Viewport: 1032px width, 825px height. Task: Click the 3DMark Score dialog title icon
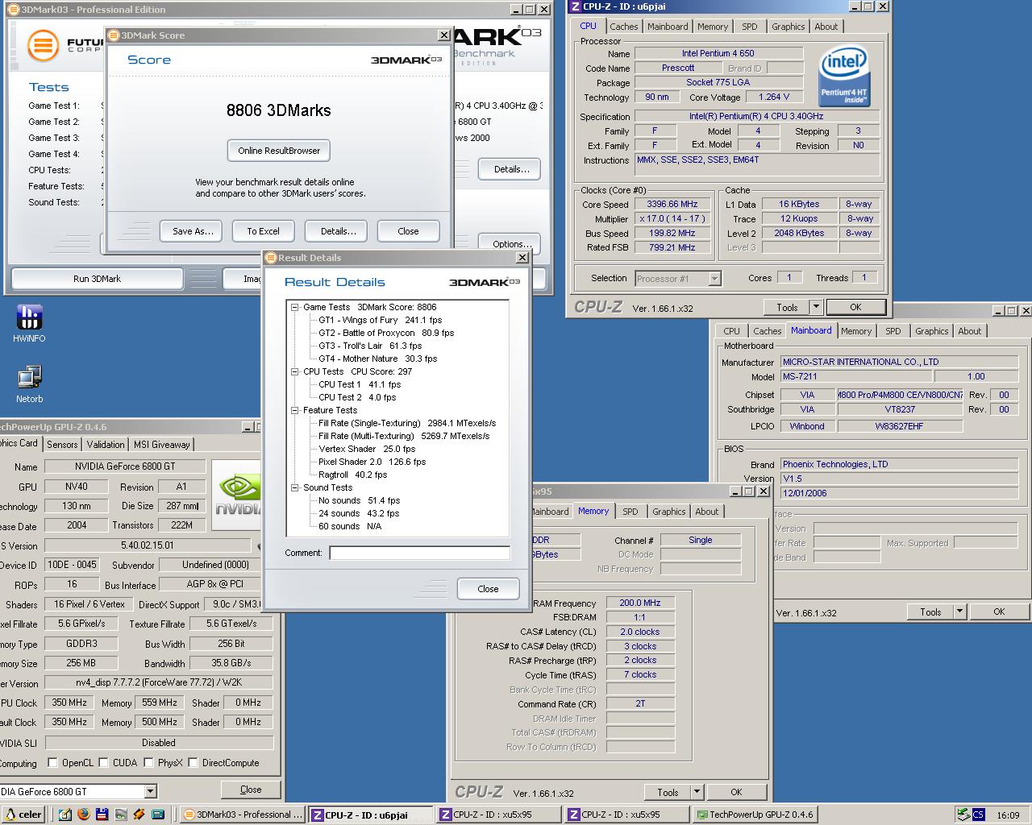(x=114, y=35)
